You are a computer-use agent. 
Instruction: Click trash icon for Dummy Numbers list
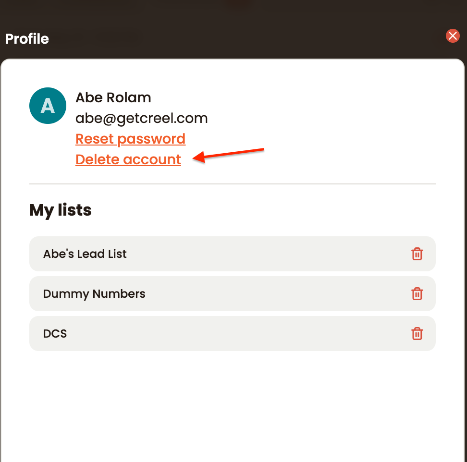point(417,294)
